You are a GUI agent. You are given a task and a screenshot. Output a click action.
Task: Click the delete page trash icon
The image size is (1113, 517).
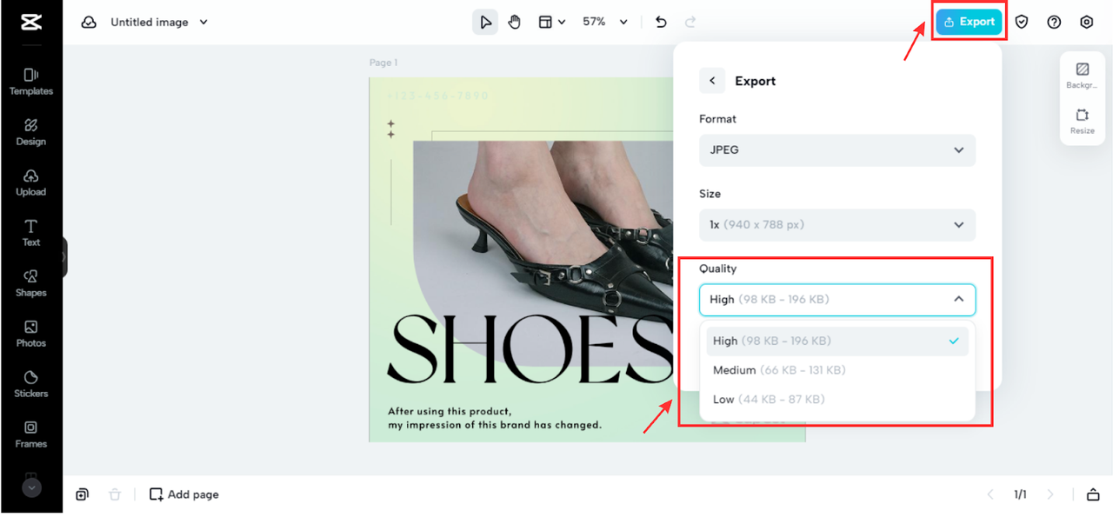115,494
